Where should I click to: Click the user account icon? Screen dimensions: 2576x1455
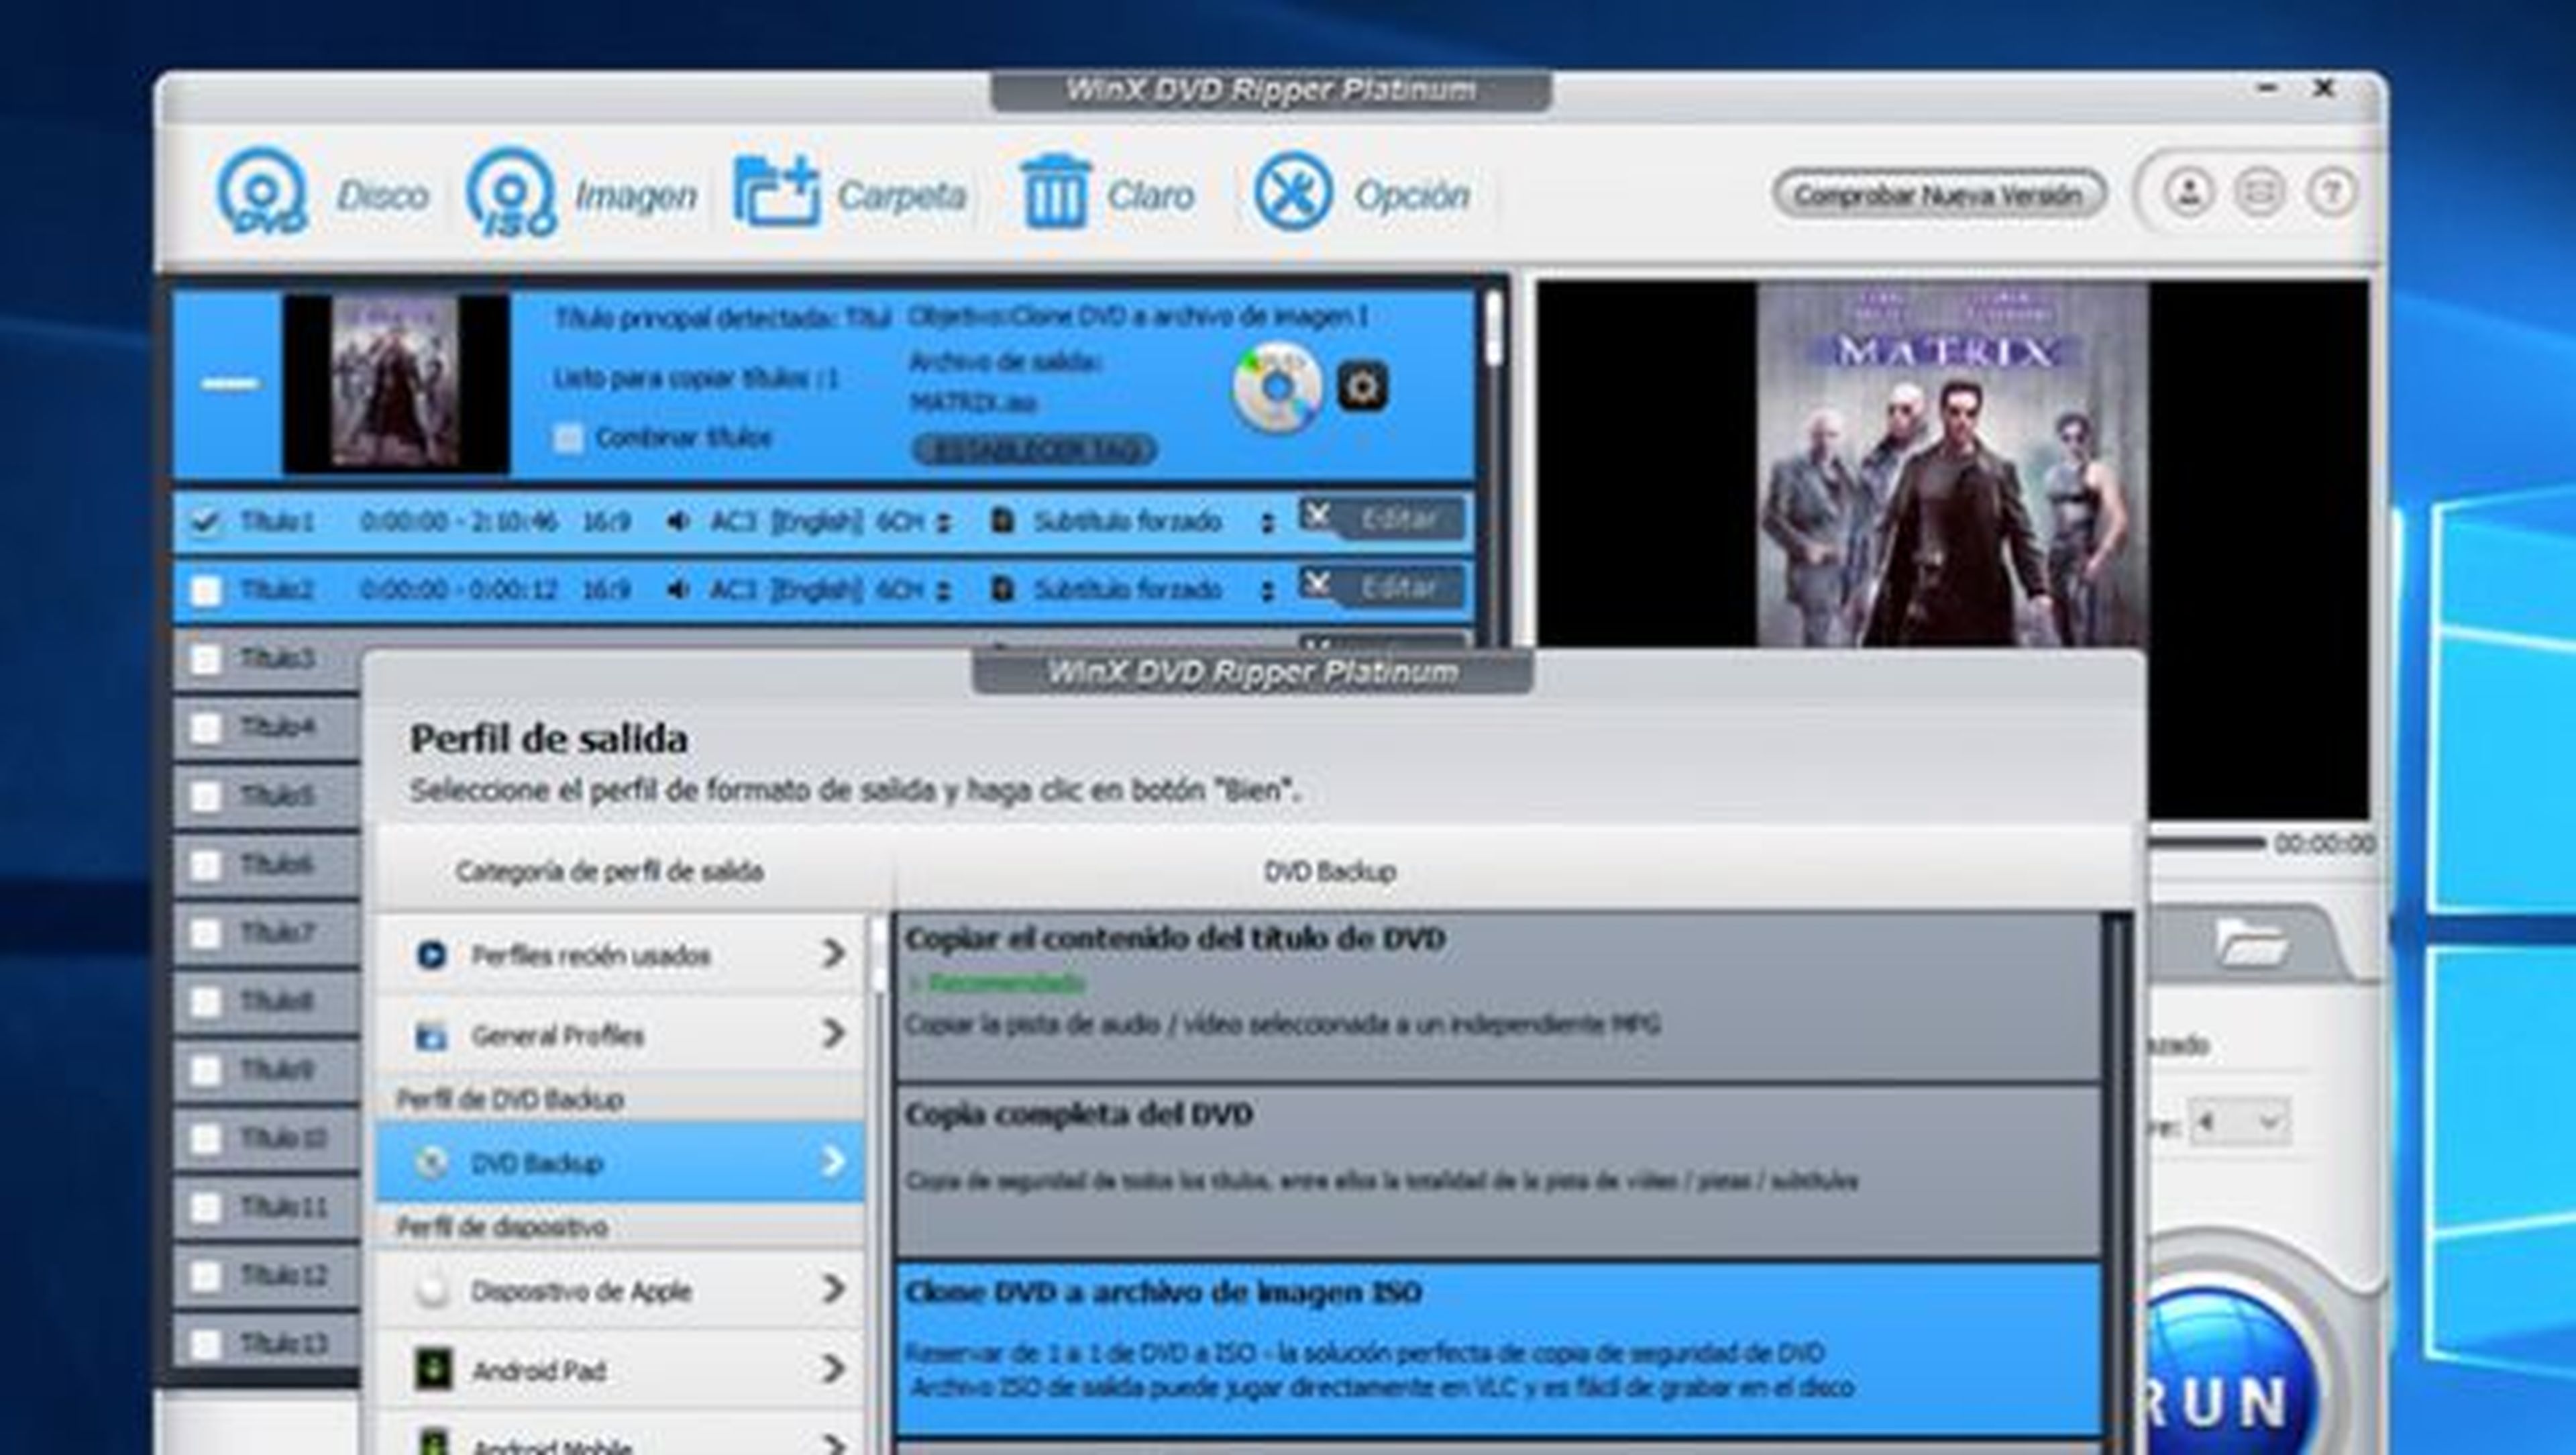pyautogui.click(x=2189, y=191)
